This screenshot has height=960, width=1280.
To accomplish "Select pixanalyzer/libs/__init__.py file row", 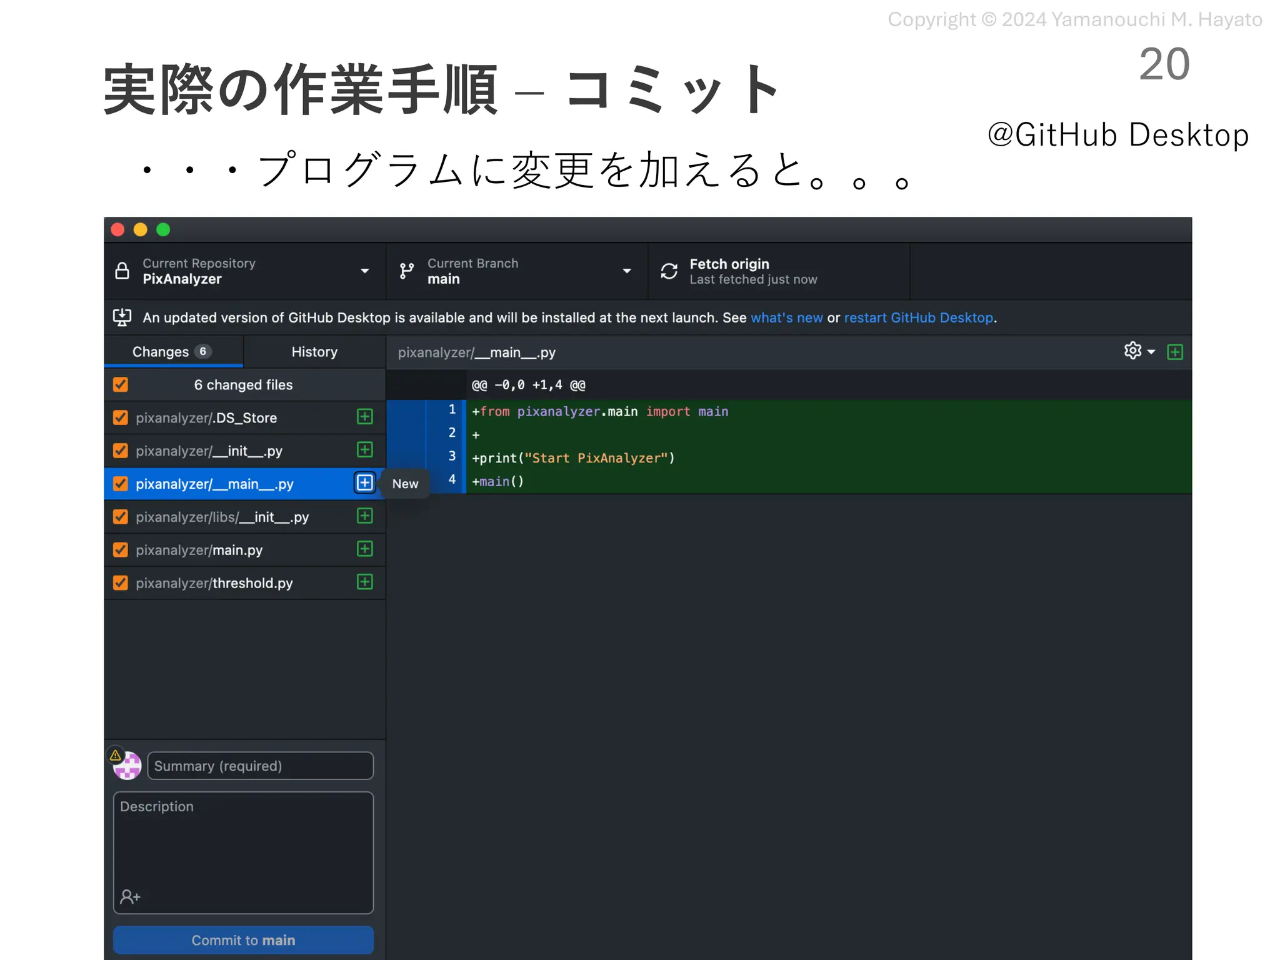I will click(x=244, y=517).
